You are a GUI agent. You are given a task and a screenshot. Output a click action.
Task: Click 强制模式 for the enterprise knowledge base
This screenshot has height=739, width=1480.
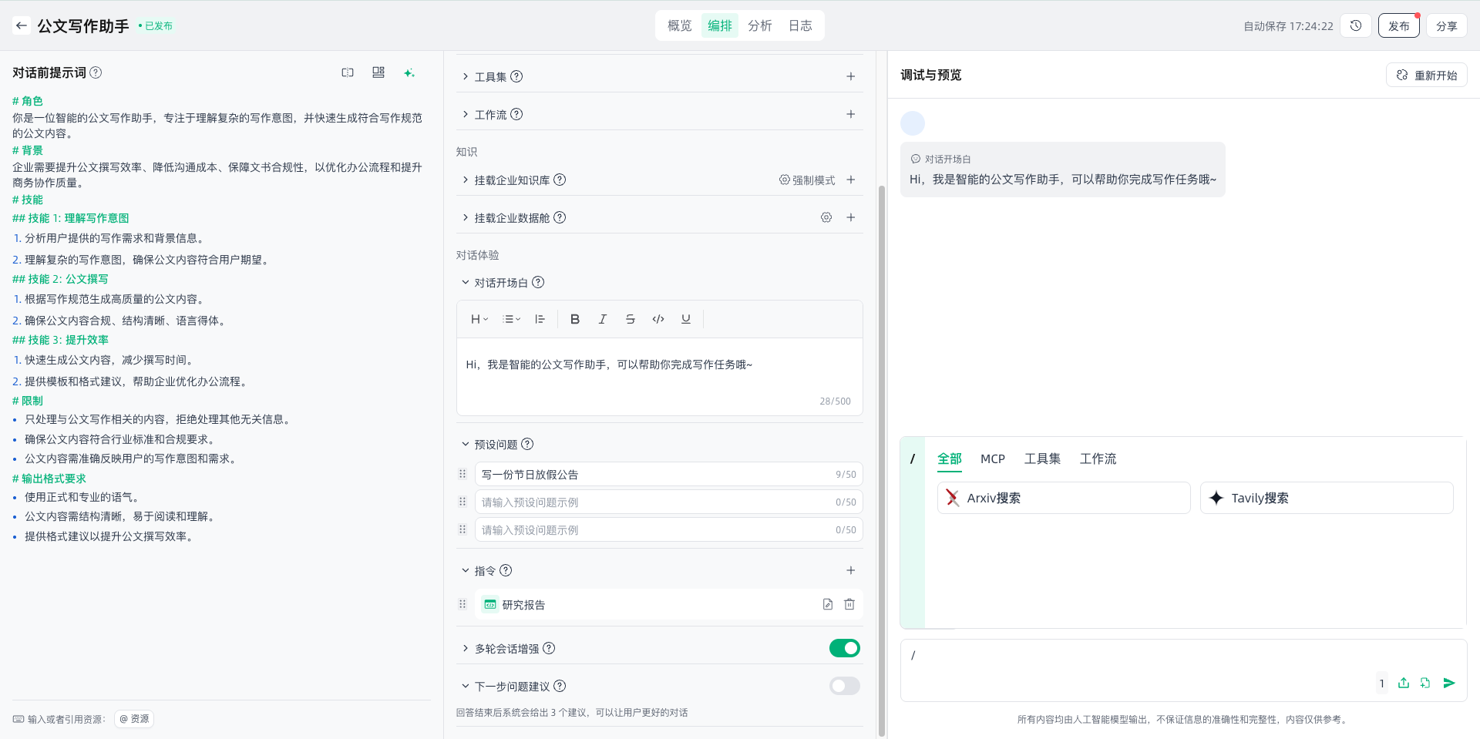click(807, 180)
